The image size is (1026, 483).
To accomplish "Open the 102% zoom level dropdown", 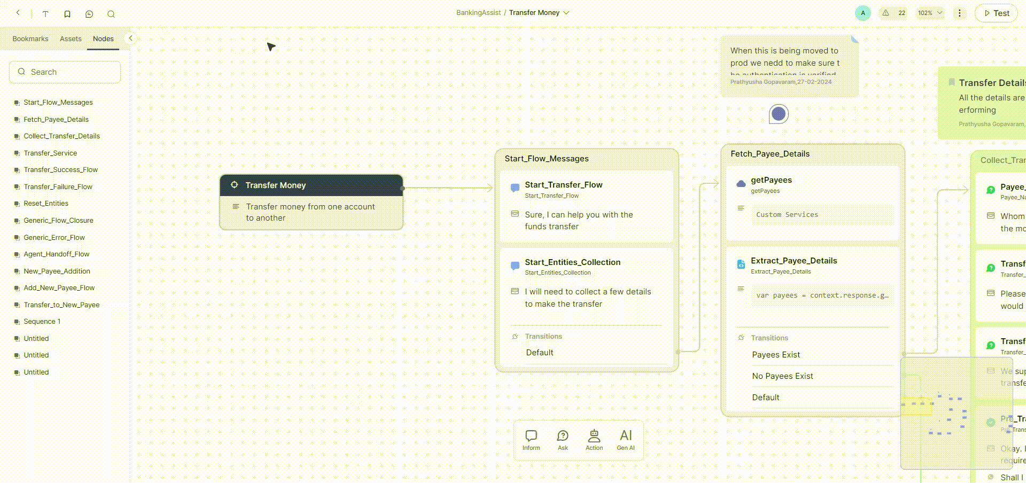I will tap(930, 13).
